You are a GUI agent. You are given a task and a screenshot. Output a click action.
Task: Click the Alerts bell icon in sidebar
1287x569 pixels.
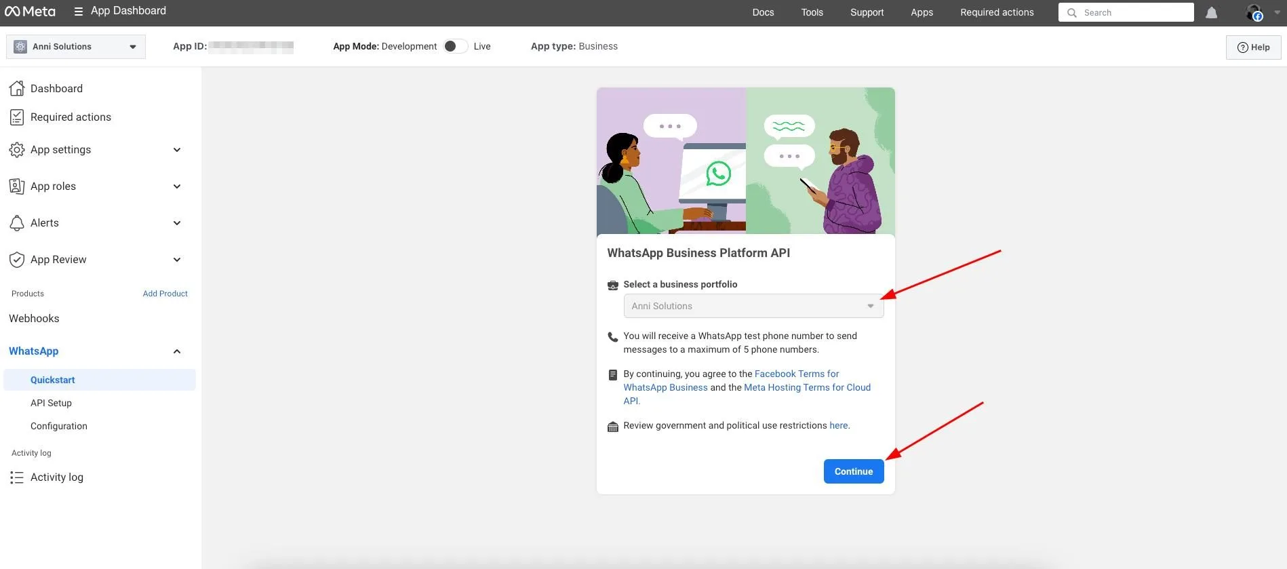point(17,222)
